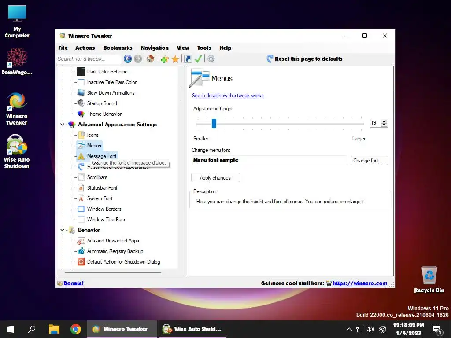Click the tree vertical scrollbar thumb
This screenshot has width=451, height=338.
181,94
